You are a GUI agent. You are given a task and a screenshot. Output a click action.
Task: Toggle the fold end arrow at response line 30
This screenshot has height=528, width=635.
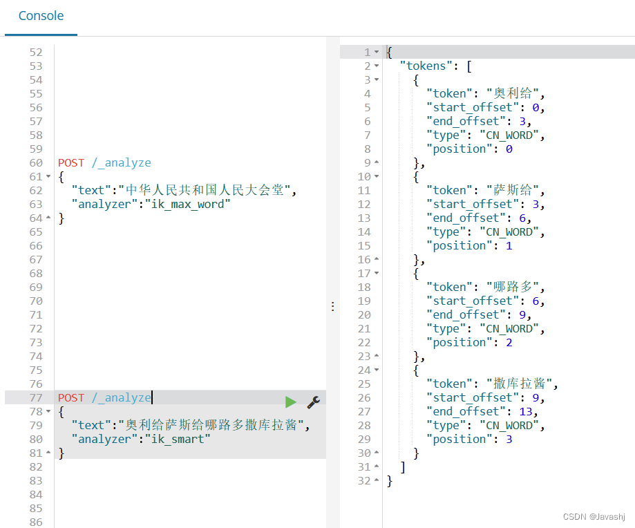(377, 453)
